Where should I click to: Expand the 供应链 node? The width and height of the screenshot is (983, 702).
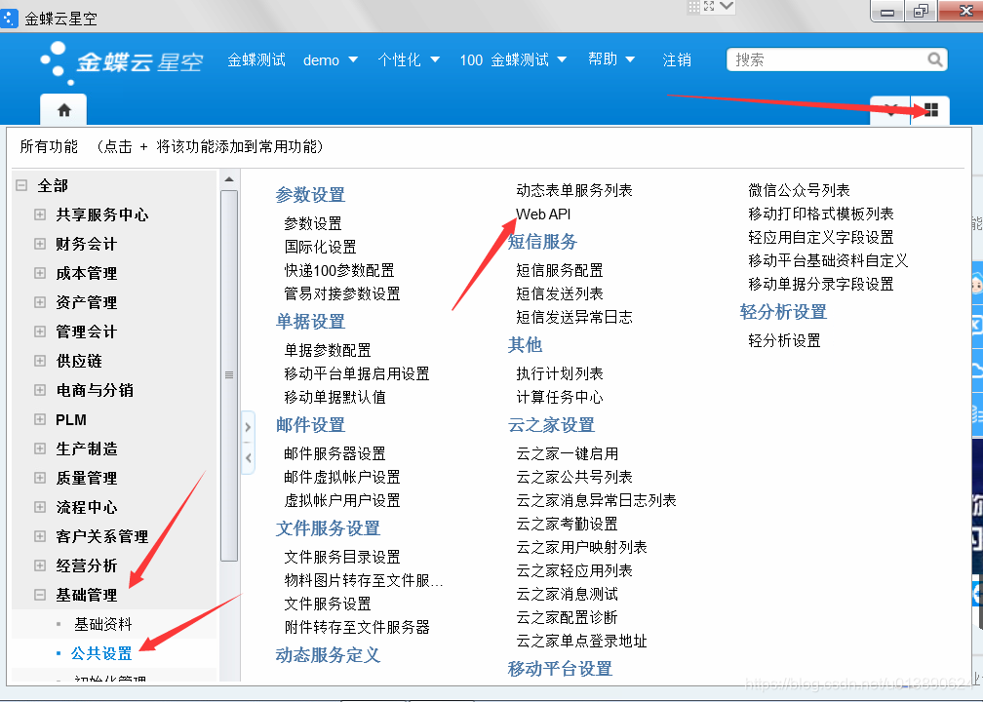click(40, 361)
